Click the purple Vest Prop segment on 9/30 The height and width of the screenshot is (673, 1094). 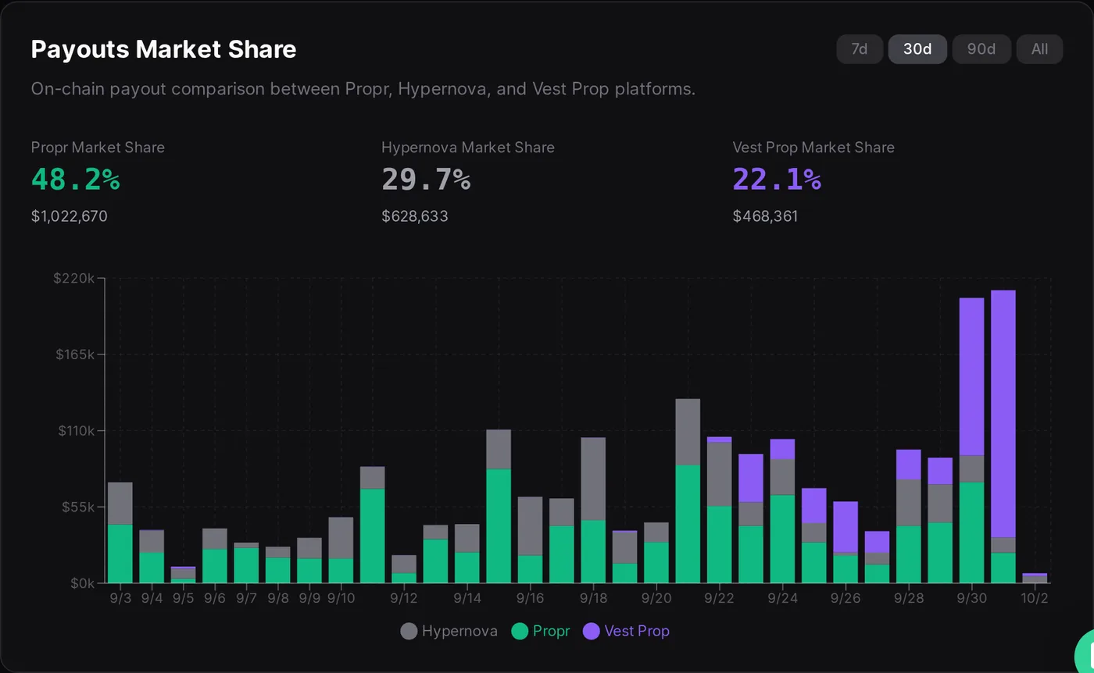point(971,377)
